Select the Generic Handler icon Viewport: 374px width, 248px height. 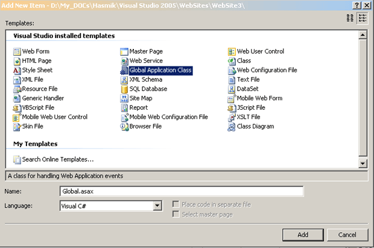[x=17, y=98]
